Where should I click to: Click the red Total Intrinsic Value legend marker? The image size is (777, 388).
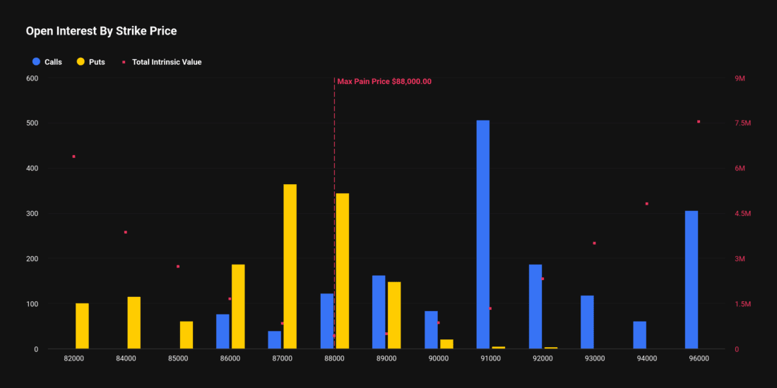coord(124,62)
